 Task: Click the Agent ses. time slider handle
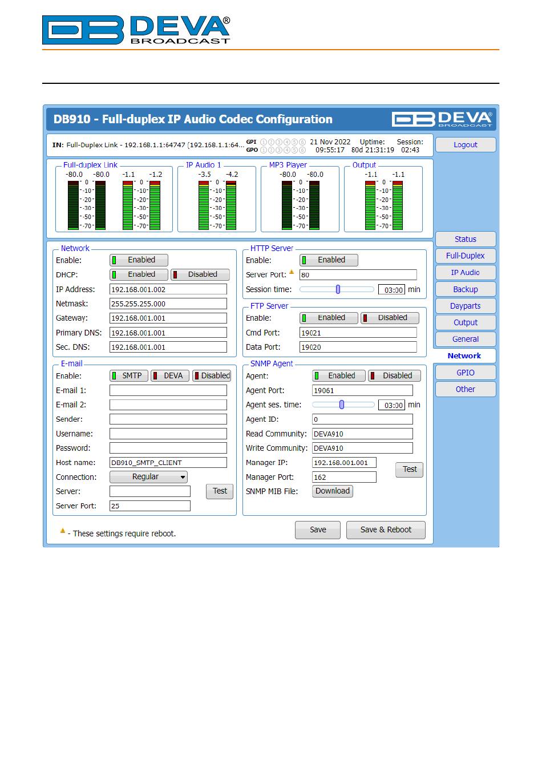(342, 405)
